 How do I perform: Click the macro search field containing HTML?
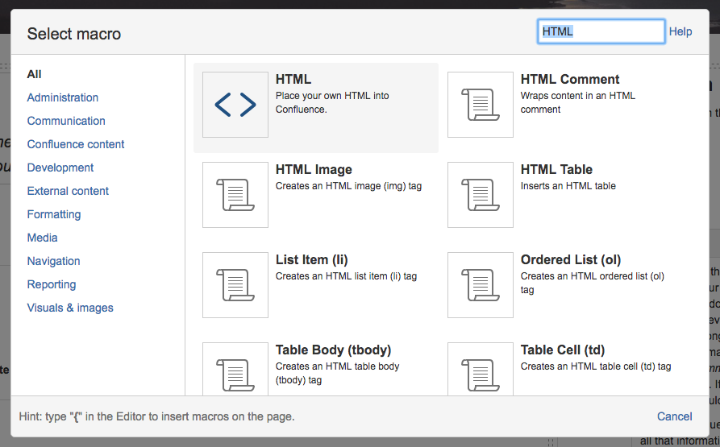click(x=601, y=31)
